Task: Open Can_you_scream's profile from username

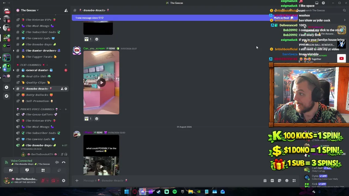Action: pos(94,48)
